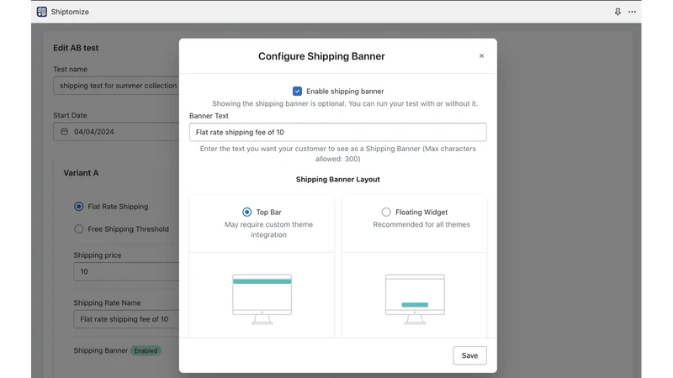The width and height of the screenshot is (673, 378).
Task: Click the Edit AB test heading
Action: [x=76, y=48]
